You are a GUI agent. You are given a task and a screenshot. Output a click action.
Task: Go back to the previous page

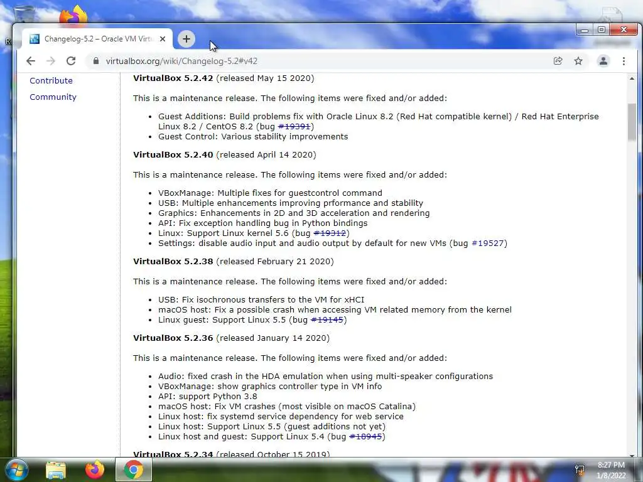(31, 61)
